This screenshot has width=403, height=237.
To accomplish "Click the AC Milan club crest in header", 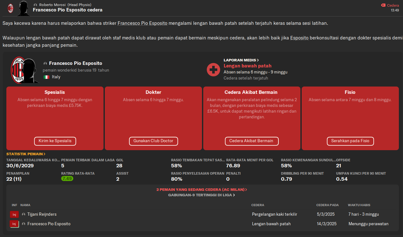I will point(10,8).
